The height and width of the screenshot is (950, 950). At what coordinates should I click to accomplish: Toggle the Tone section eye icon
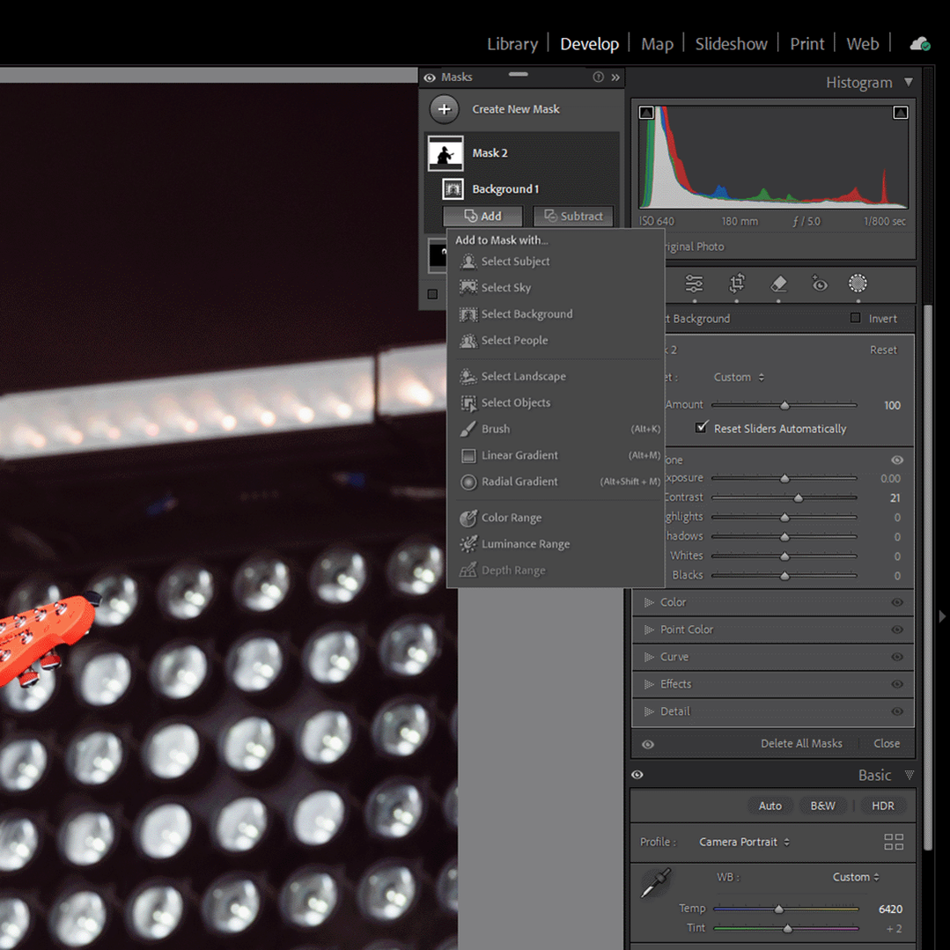click(897, 460)
